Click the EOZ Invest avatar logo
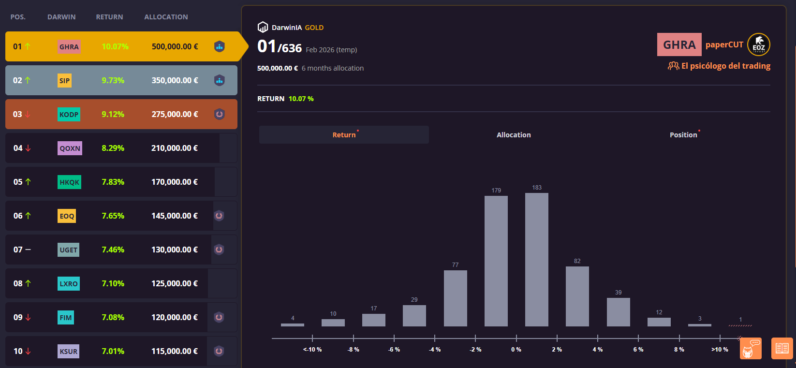This screenshot has width=796, height=368. [758, 45]
